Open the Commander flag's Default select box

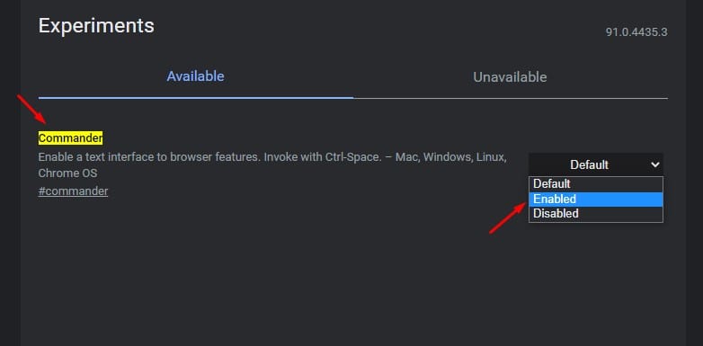[x=596, y=164]
